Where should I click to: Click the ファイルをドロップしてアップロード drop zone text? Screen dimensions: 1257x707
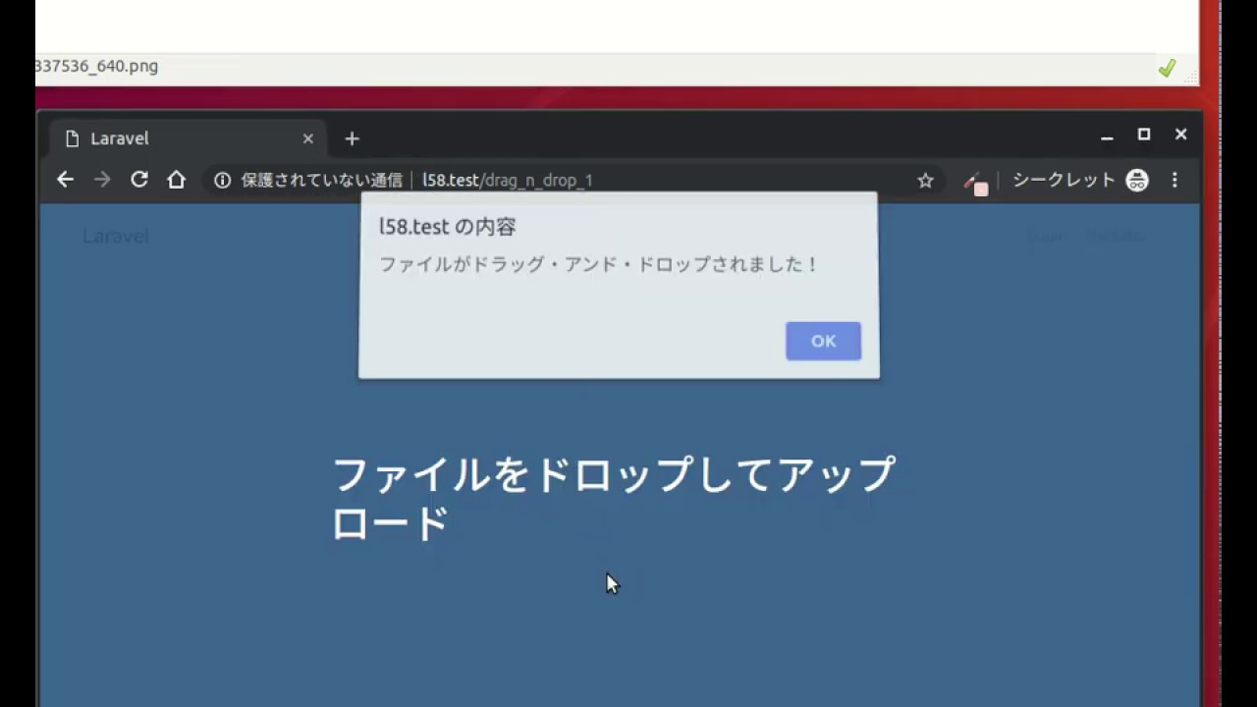pyautogui.click(x=614, y=498)
